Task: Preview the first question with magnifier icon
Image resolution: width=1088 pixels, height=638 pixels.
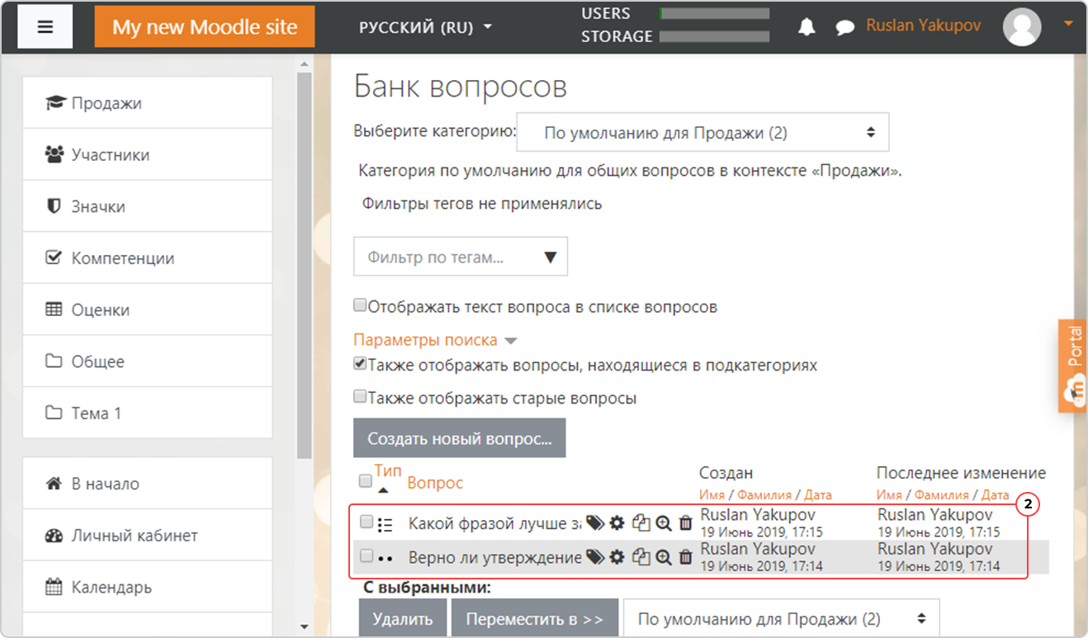Action: pyautogui.click(x=663, y=523)
